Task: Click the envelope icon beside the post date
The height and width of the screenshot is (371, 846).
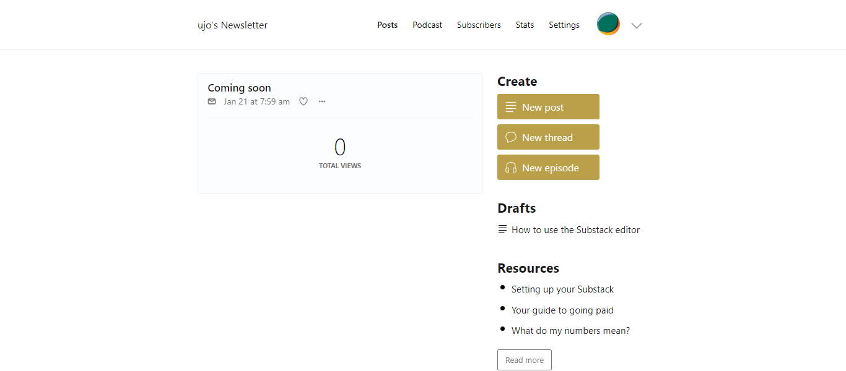Action: (x=212, y=101)
